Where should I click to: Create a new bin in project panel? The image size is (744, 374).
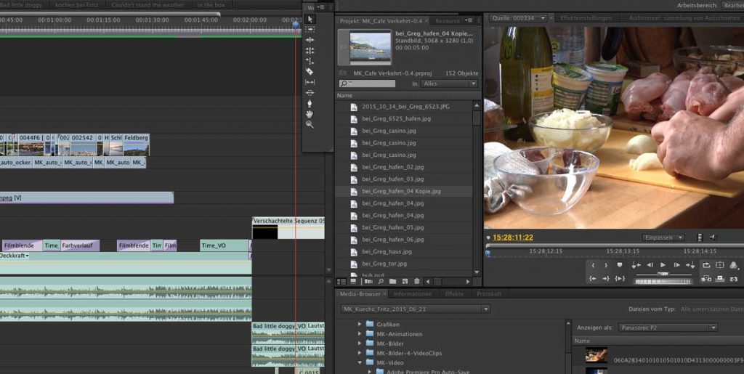(x=393, y=281)
